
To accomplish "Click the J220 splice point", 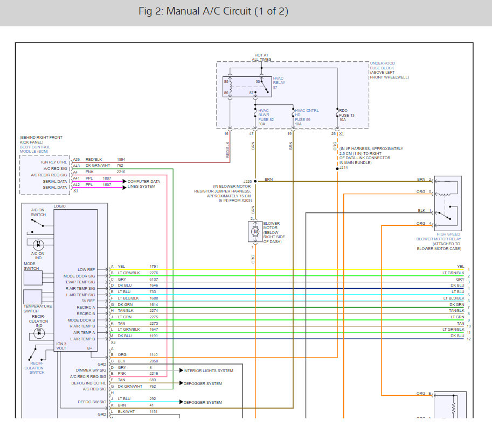I will pos(255,181).
